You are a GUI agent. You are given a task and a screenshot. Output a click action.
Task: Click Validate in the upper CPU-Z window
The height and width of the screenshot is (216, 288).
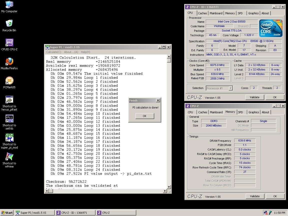255,97
